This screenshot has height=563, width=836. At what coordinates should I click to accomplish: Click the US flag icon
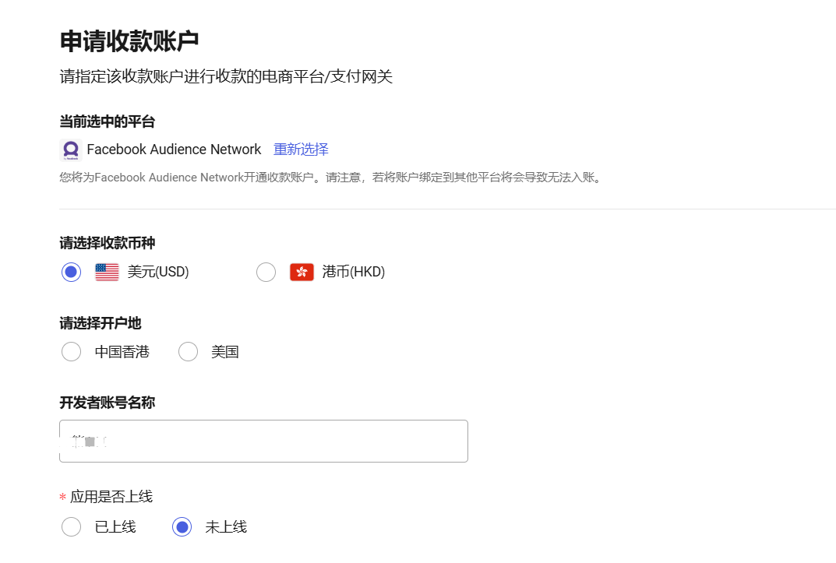107,272
